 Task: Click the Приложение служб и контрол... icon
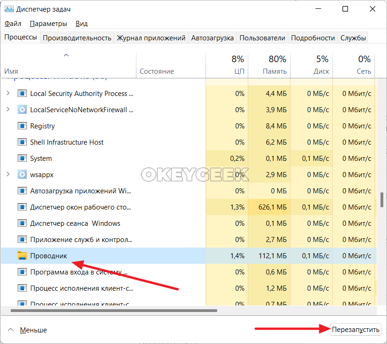pyautogui.click(x=22, y=240)
